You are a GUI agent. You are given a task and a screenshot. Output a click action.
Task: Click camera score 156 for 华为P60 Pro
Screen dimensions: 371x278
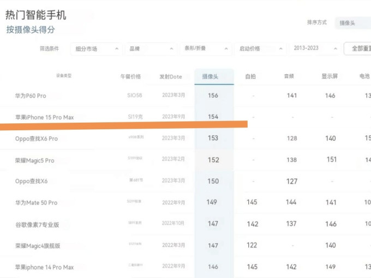pyautogui.click(x=213, y=95)
